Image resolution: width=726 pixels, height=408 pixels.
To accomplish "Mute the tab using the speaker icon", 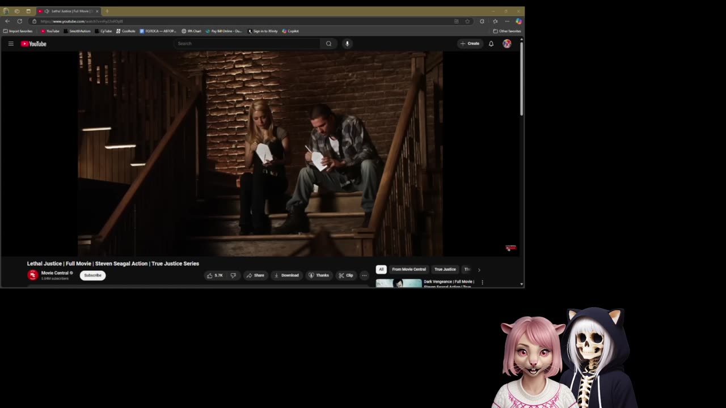I will click(47, 11).
